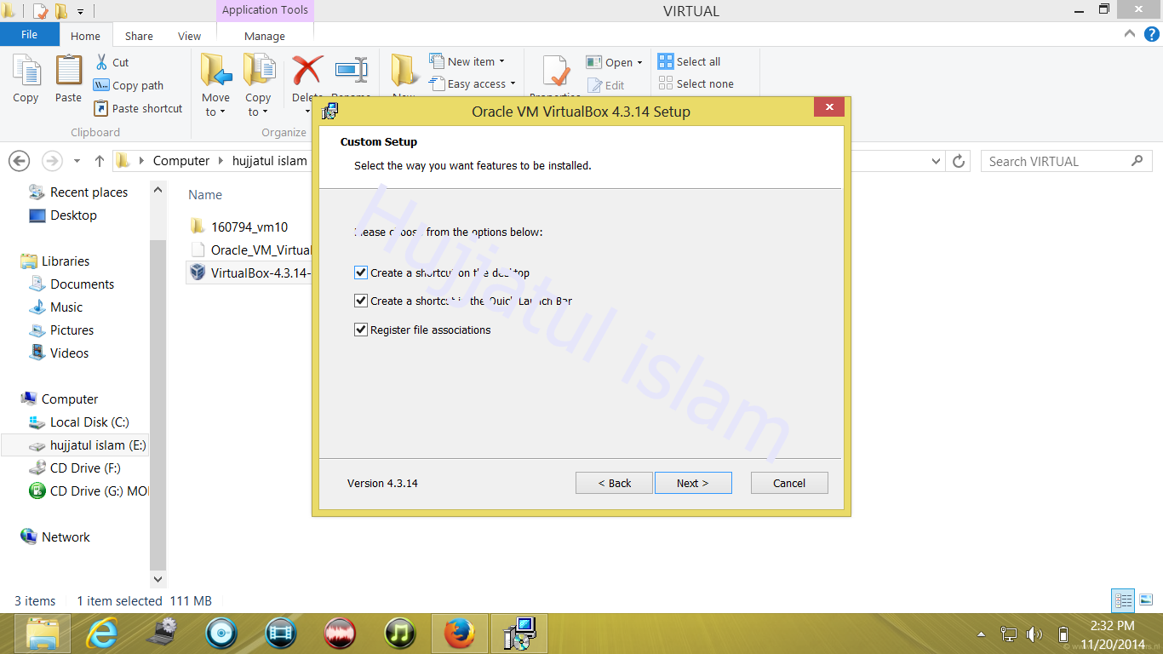This screenshot has width=1163, height=654.
Task: Click Select all in ribbon
Action: pos(690,61)
